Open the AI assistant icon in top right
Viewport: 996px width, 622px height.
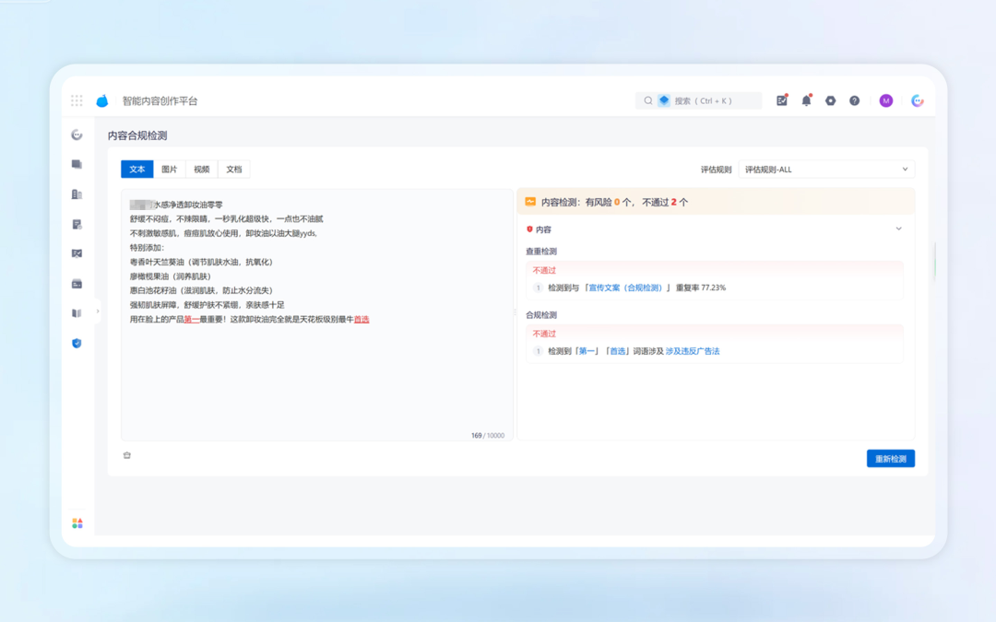pyautogui.click(x=918, y=100)
